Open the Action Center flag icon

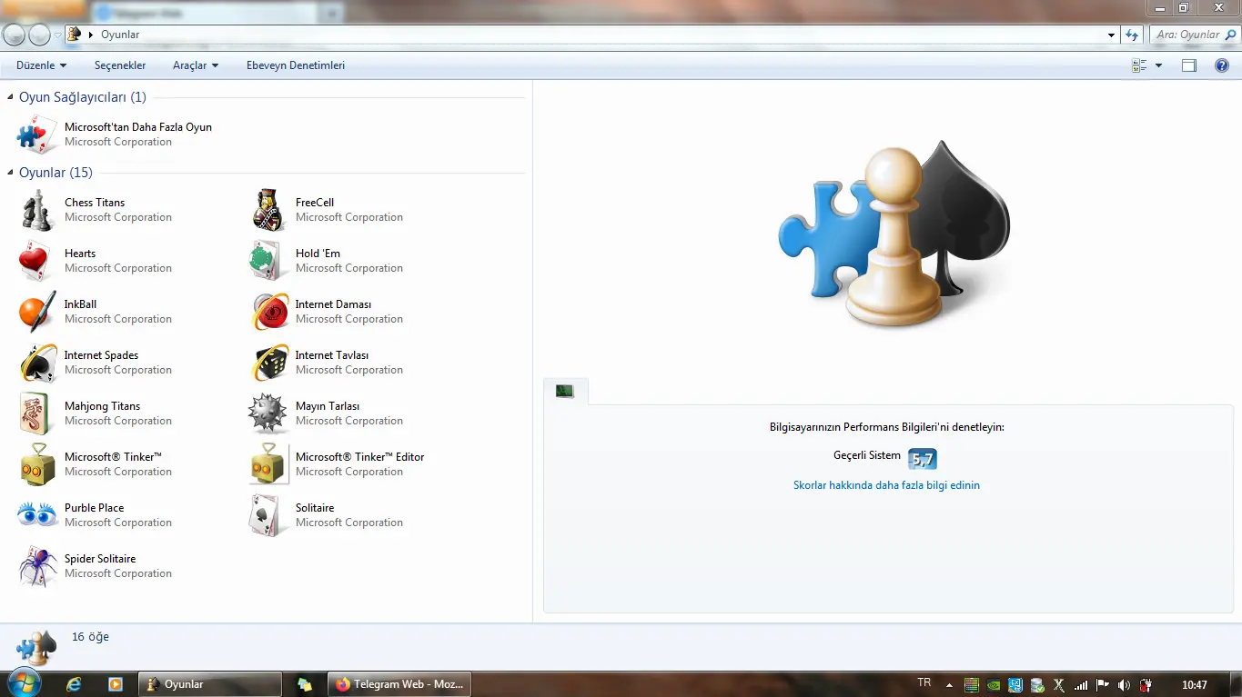tap(1103, 685)
